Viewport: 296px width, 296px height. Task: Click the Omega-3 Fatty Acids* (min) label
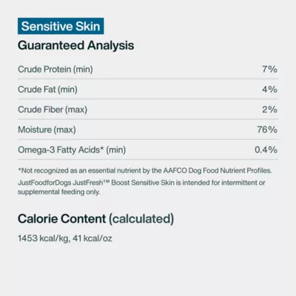coord(72,149)
